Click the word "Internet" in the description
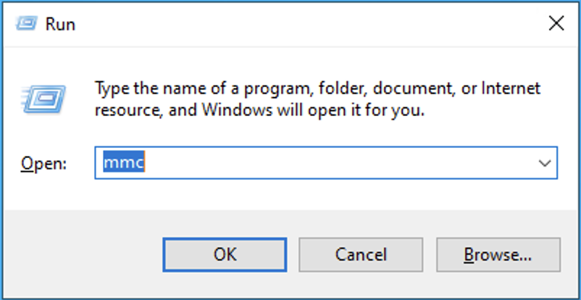581x300 pixels. pyautogui.click(x=511, y=89)
